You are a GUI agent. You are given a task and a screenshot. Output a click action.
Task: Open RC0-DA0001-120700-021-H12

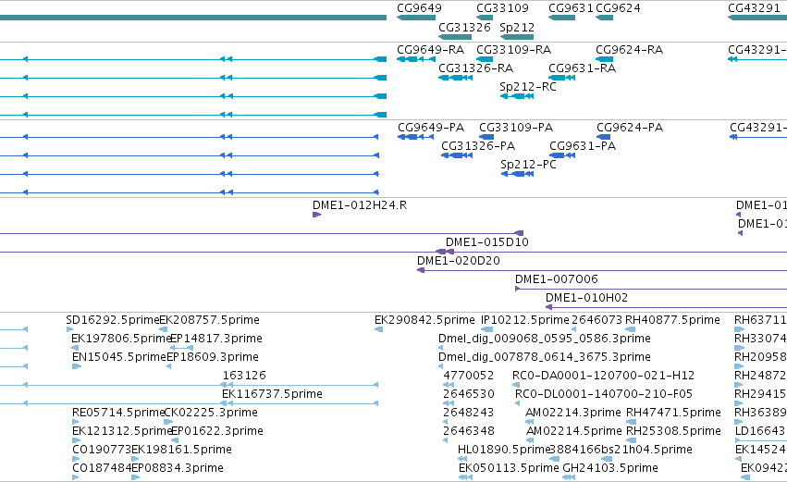(603, 376)
